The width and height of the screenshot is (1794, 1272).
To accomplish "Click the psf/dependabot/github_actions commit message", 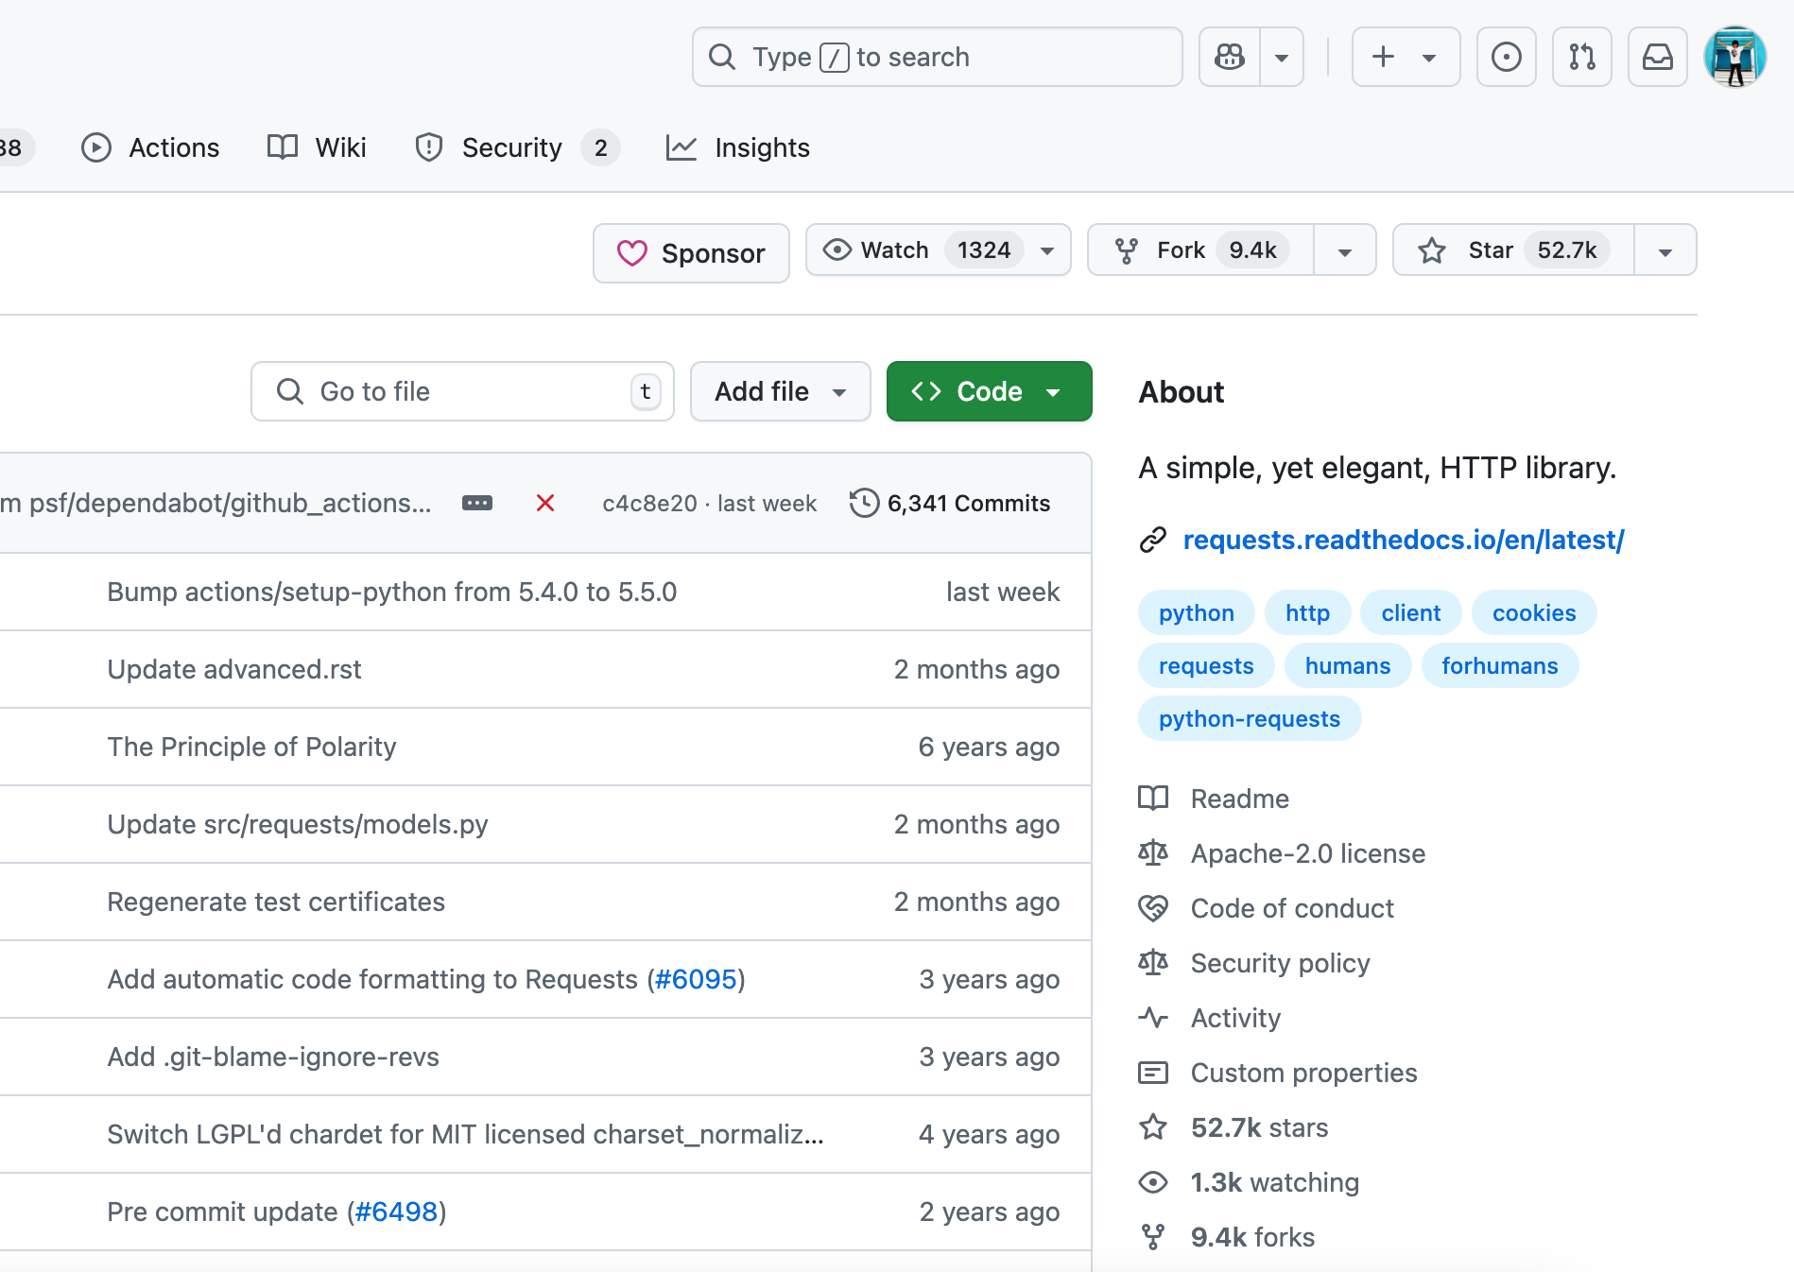I will (216, 503).
